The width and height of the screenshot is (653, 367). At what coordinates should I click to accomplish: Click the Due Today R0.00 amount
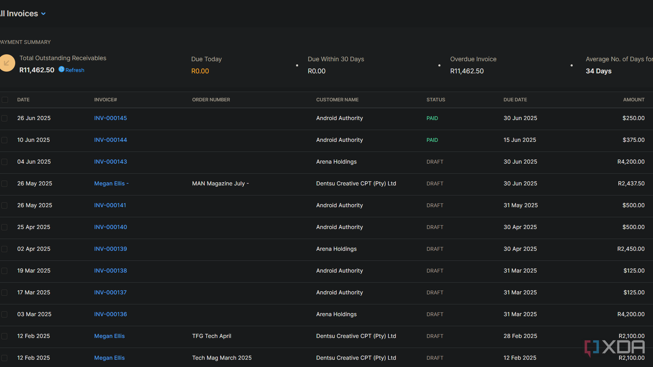pyautogui.click(x=200, y=71)
